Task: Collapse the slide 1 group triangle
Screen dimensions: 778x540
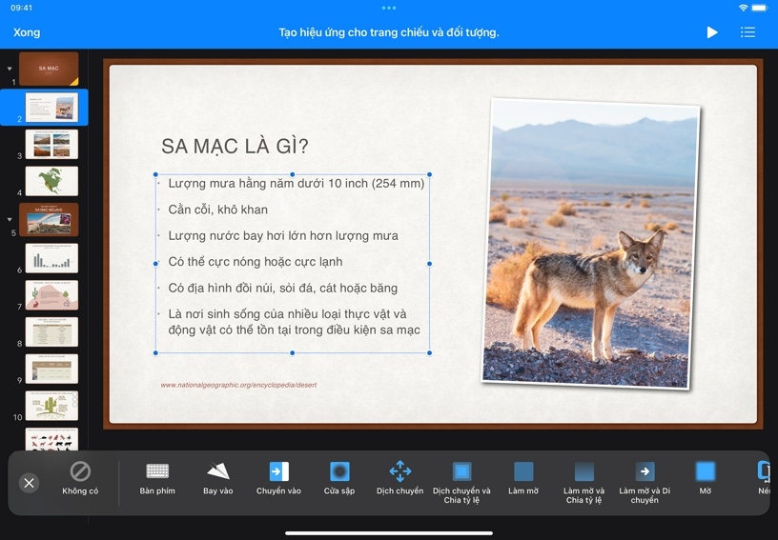Action: click(x=10, y=69)
